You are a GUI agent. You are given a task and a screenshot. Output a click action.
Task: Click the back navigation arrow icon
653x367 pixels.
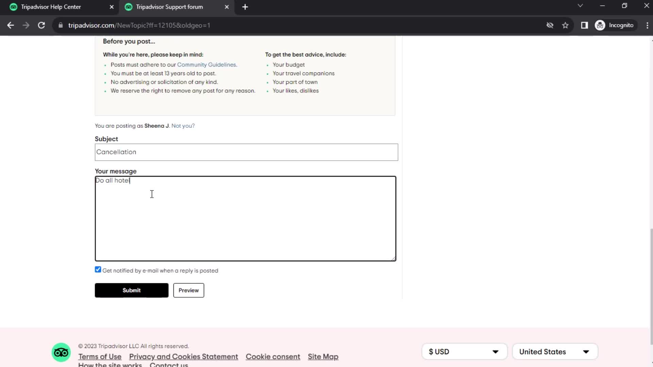11,25
